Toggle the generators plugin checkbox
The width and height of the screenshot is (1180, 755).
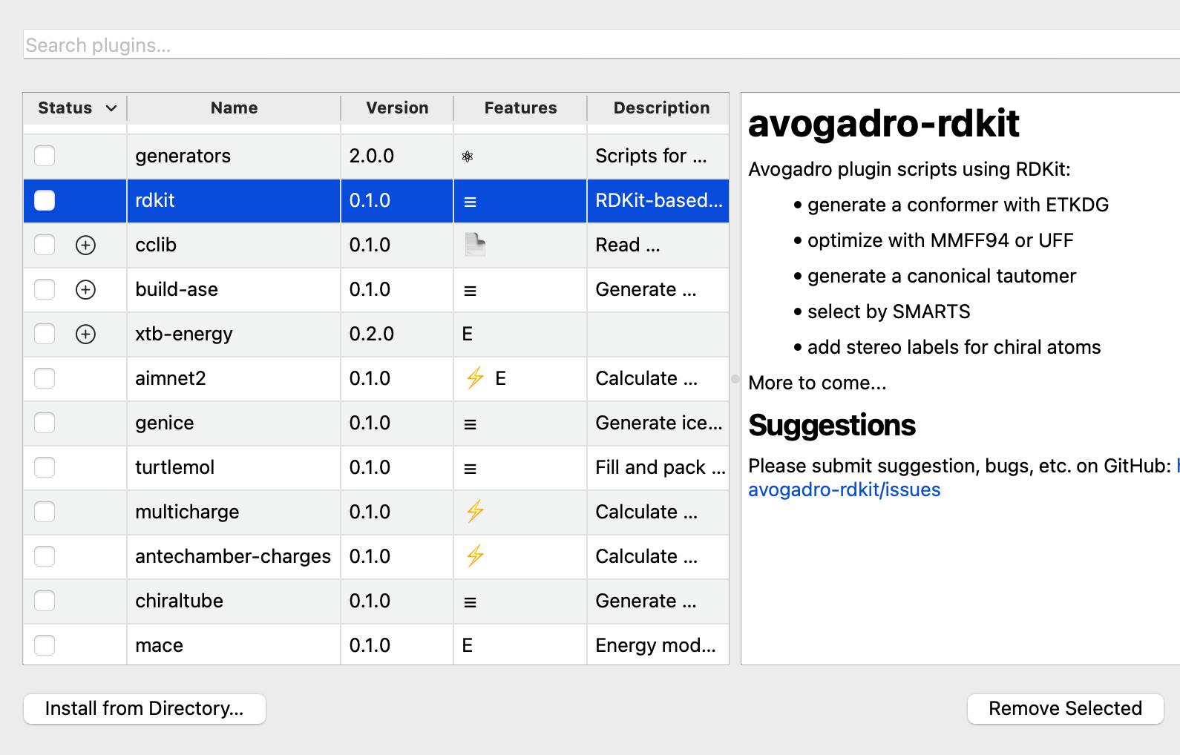[x=45, y=156]
